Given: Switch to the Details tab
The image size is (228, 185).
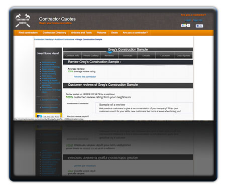Looking at the screenshot, I should click(x=146, y=56).
